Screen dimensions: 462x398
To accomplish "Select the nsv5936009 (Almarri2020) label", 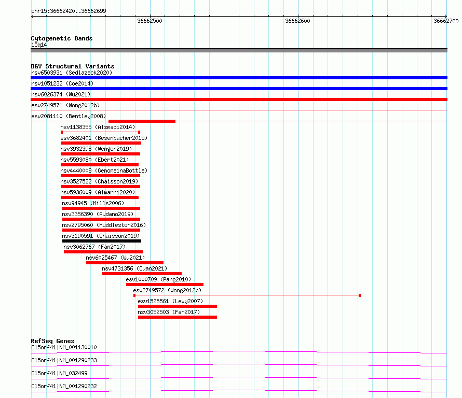I will 98,192.
